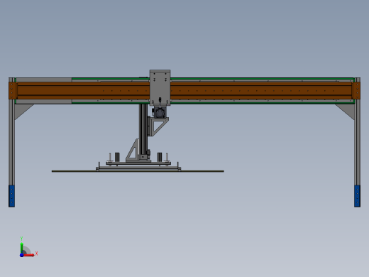Click the green Y axis of the orientation triad
The image size is (369, 277).
[21, 248]
